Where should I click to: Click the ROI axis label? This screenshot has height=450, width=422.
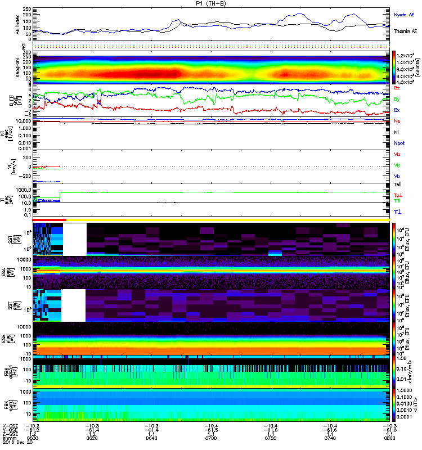(24, 46)
